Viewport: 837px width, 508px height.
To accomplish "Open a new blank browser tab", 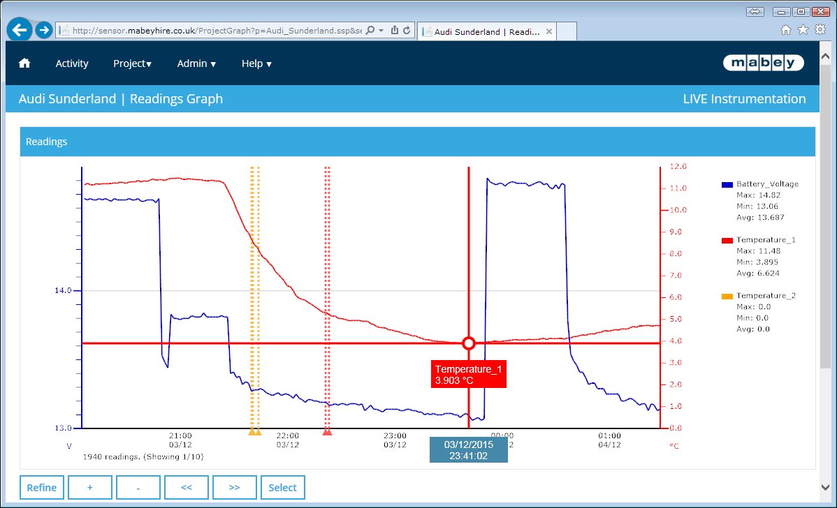I will click(567, 31).
